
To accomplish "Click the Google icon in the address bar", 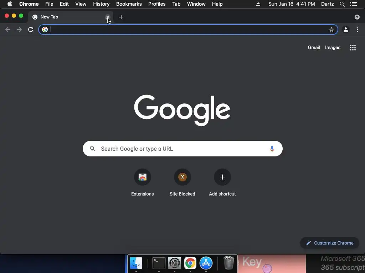I will coord(45,30).
